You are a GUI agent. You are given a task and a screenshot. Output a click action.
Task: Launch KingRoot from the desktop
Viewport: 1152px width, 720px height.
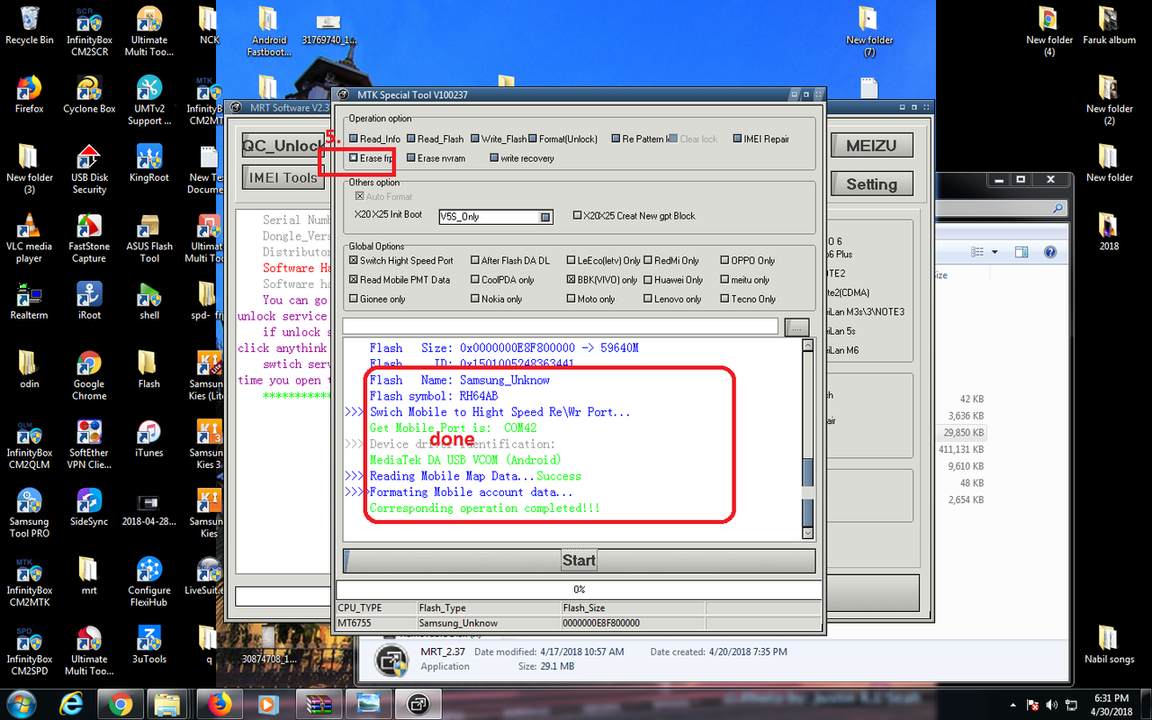click(x=149, y=164)
